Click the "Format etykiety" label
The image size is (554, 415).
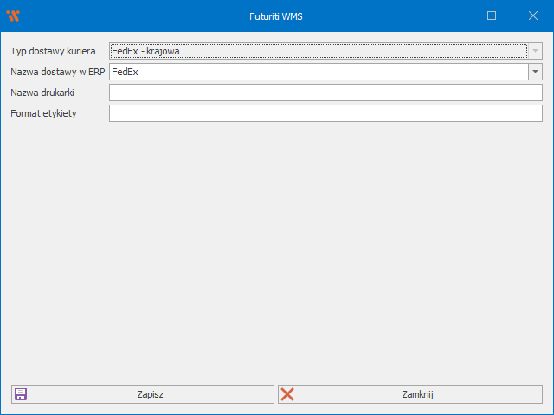coord(43,113)
